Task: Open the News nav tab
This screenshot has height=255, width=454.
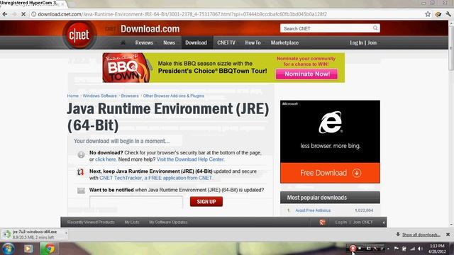Action: pos(169,42)
